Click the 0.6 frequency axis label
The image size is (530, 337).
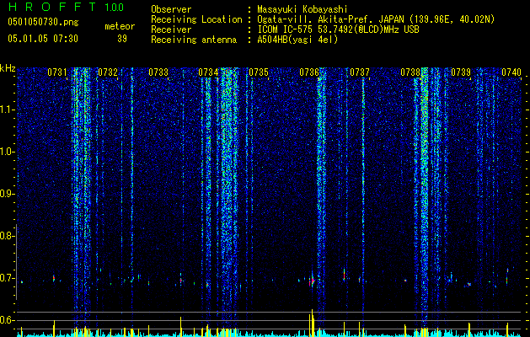point(7,320)
